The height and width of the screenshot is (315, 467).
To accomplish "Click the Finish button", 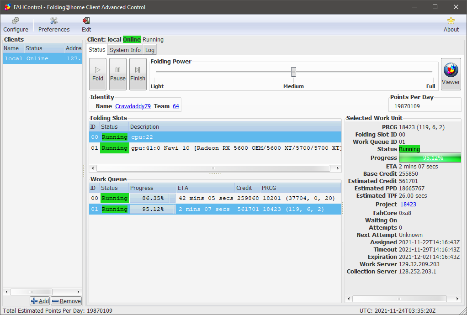I will click(138, 74).
